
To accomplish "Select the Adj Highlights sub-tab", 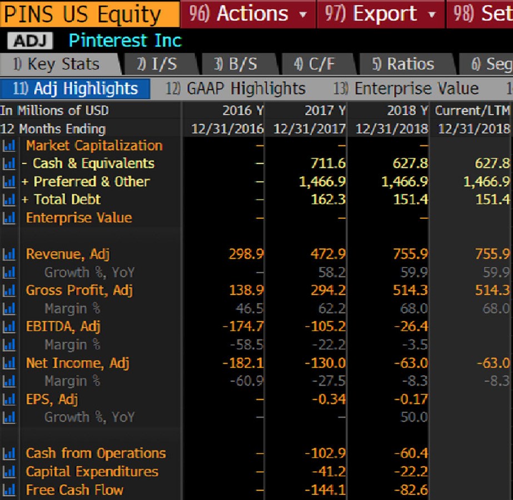I will point(75,89).
